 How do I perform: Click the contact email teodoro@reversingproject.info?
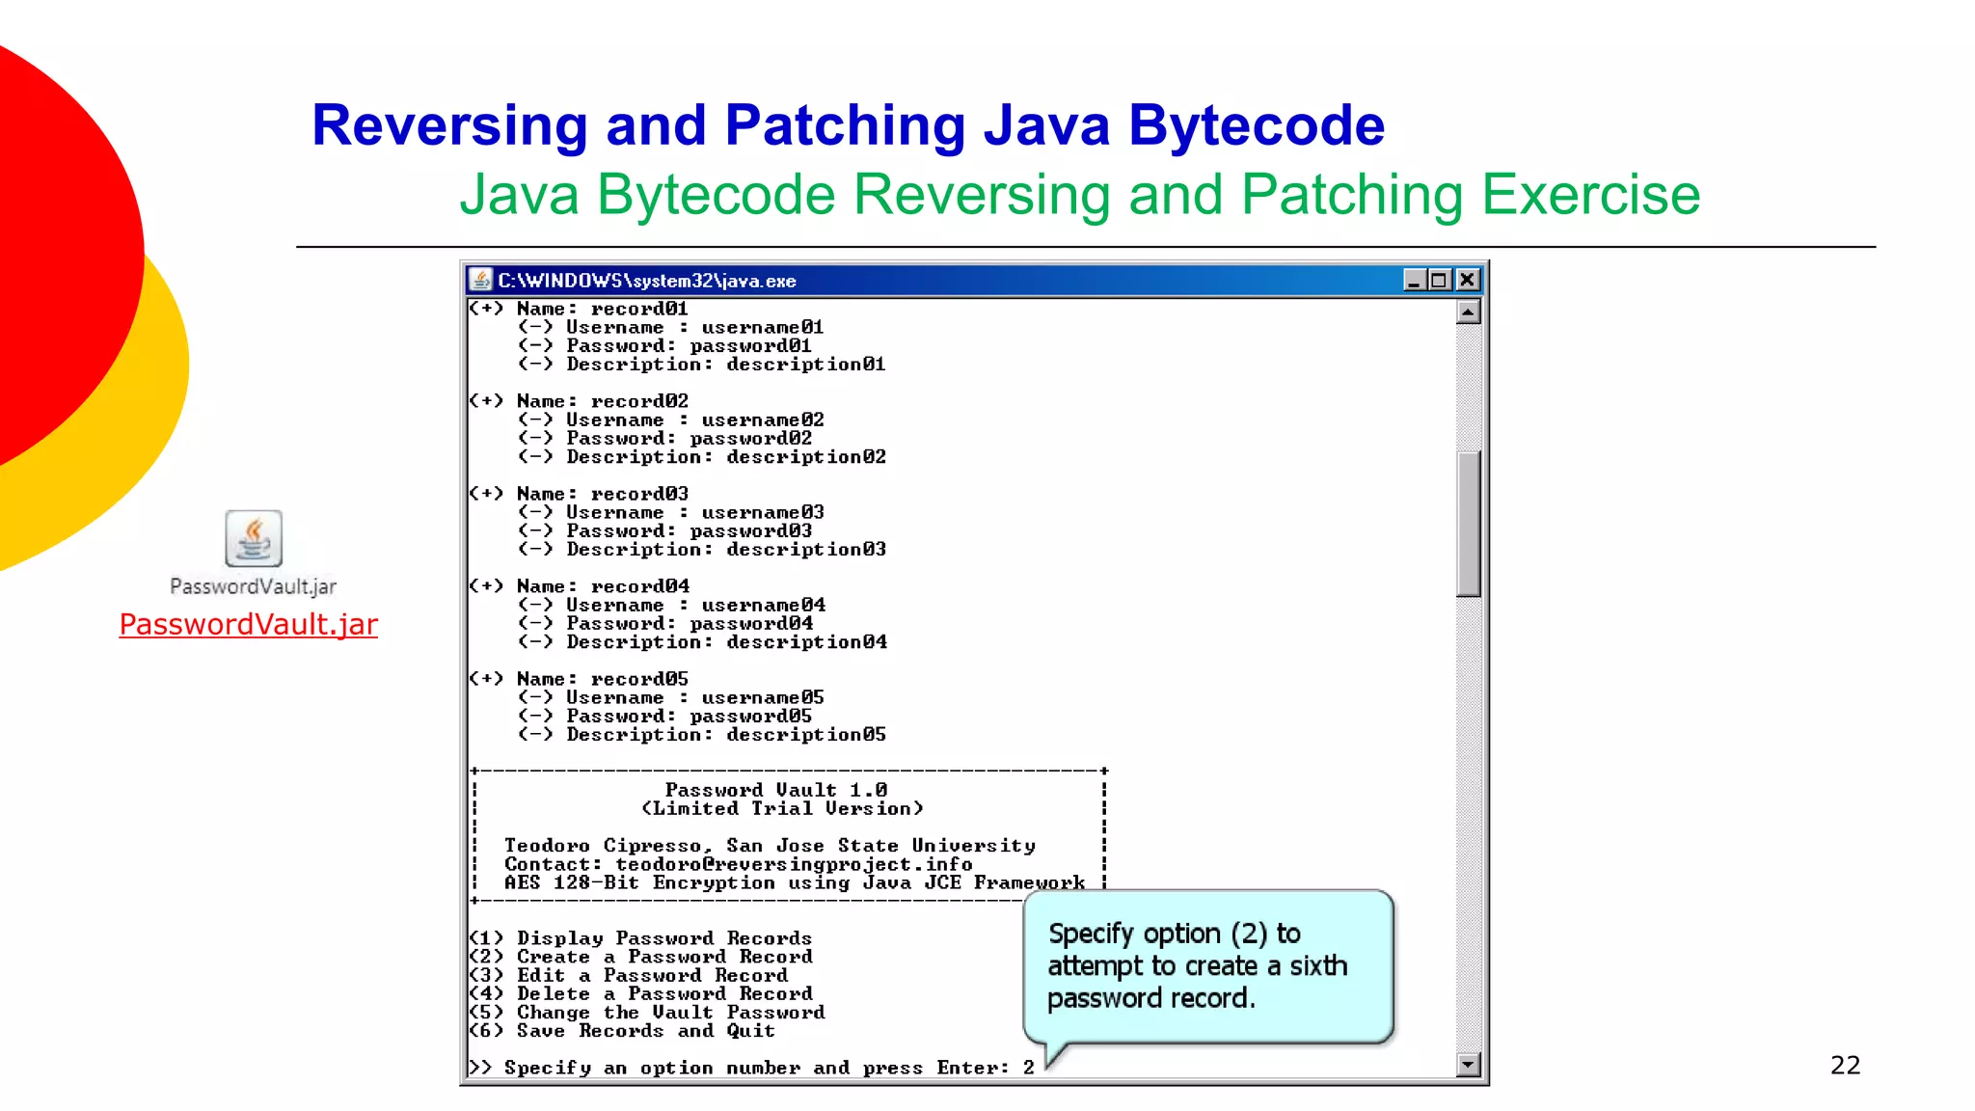coord(795,864)
